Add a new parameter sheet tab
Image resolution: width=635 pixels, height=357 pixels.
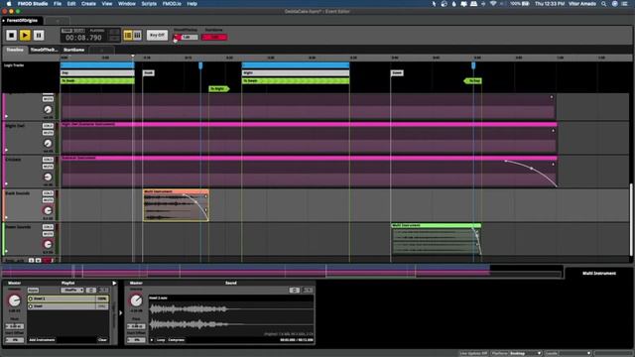(101, 51)
